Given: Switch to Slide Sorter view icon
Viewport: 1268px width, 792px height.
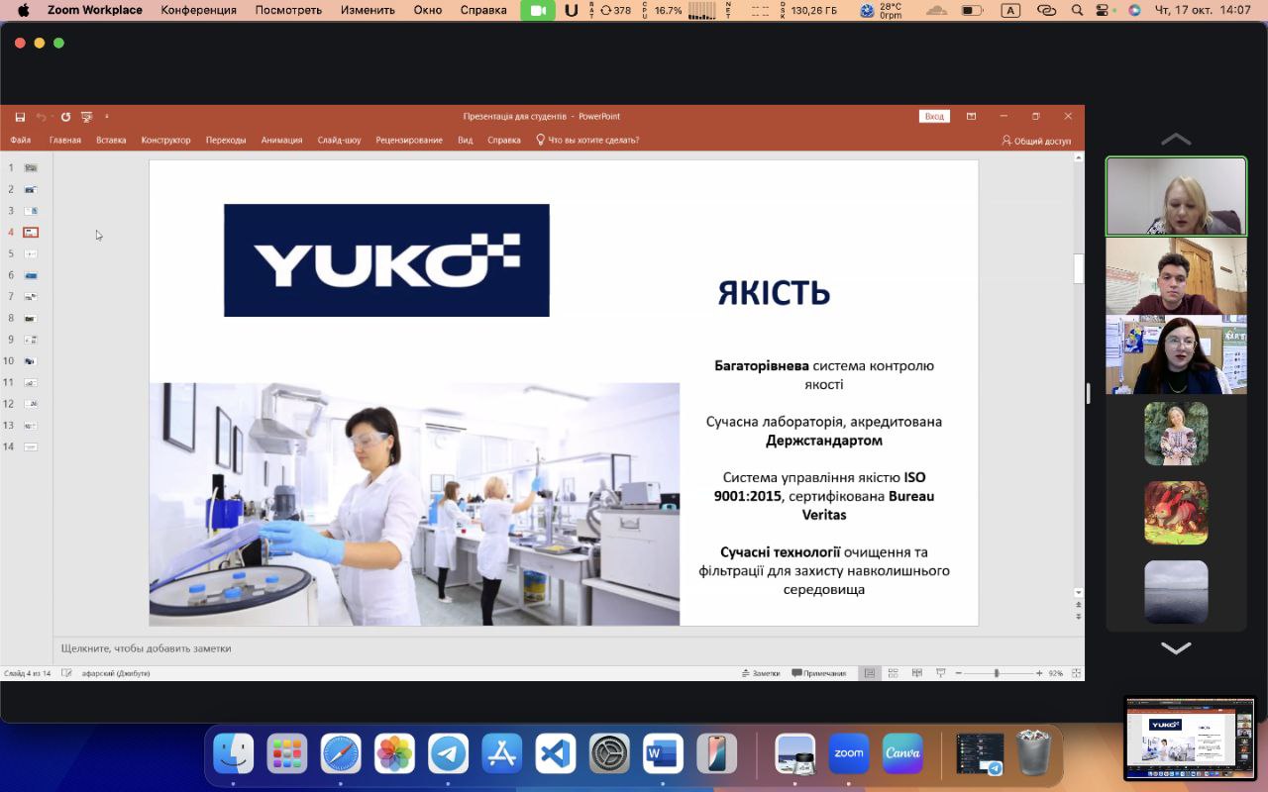Looking at the screenshot, I should pos(893,673).
